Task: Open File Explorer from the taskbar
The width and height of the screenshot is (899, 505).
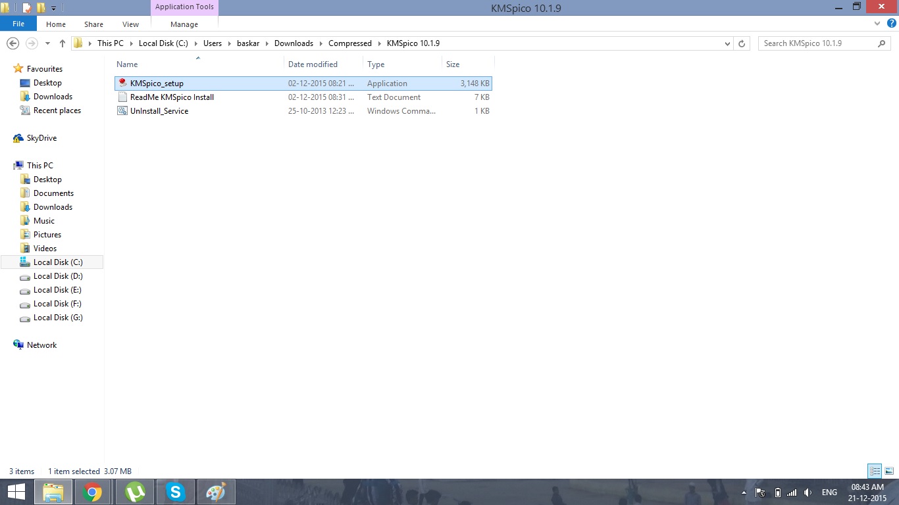Action: click(53, 492)
